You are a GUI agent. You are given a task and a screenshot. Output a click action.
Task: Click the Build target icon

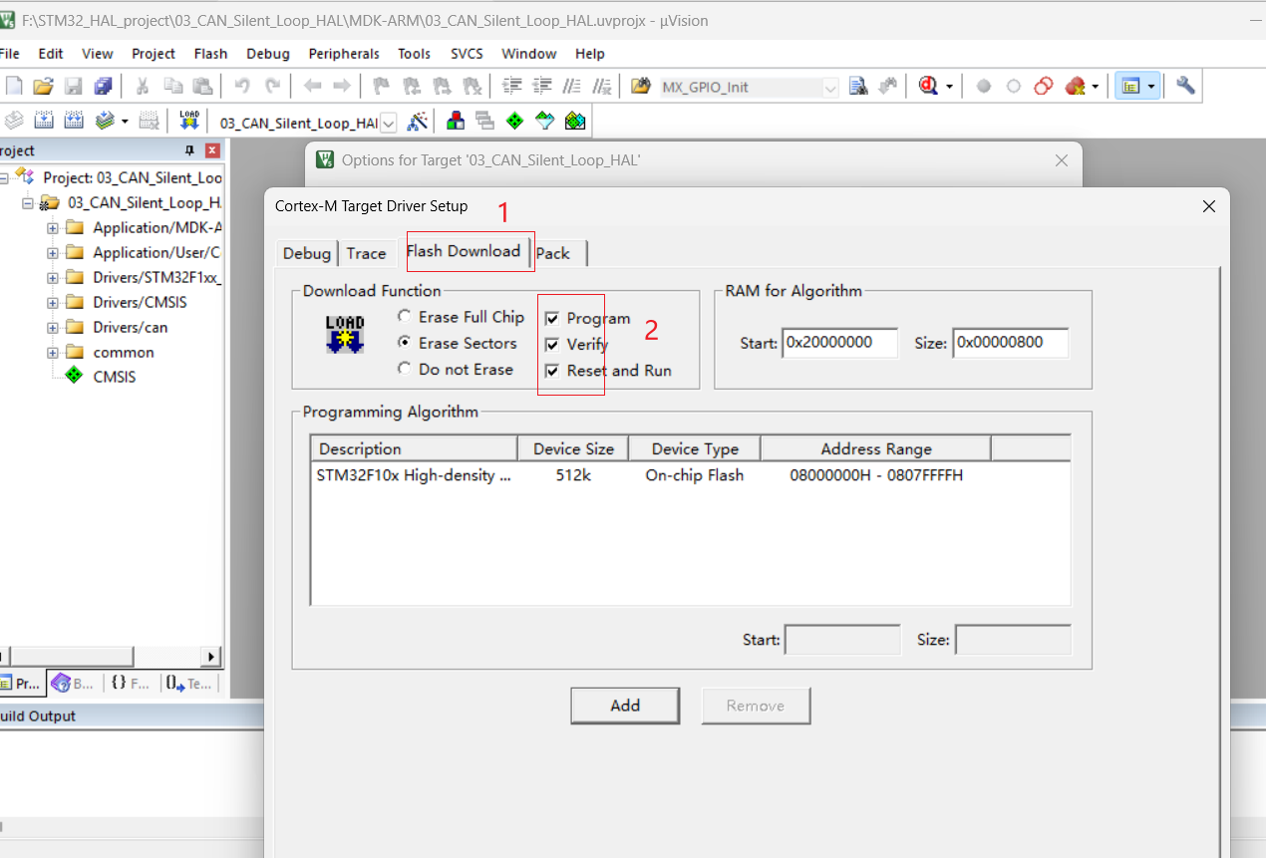pos(44,122)
